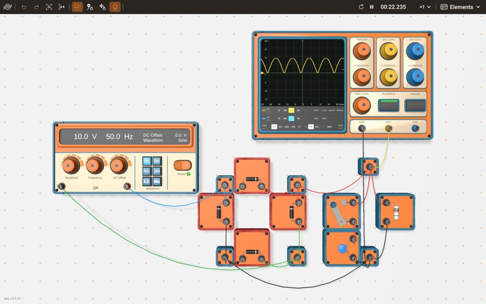486x304 pixels.
Task: Toggle the lightbulb hints icon
Action: point(115,7)
